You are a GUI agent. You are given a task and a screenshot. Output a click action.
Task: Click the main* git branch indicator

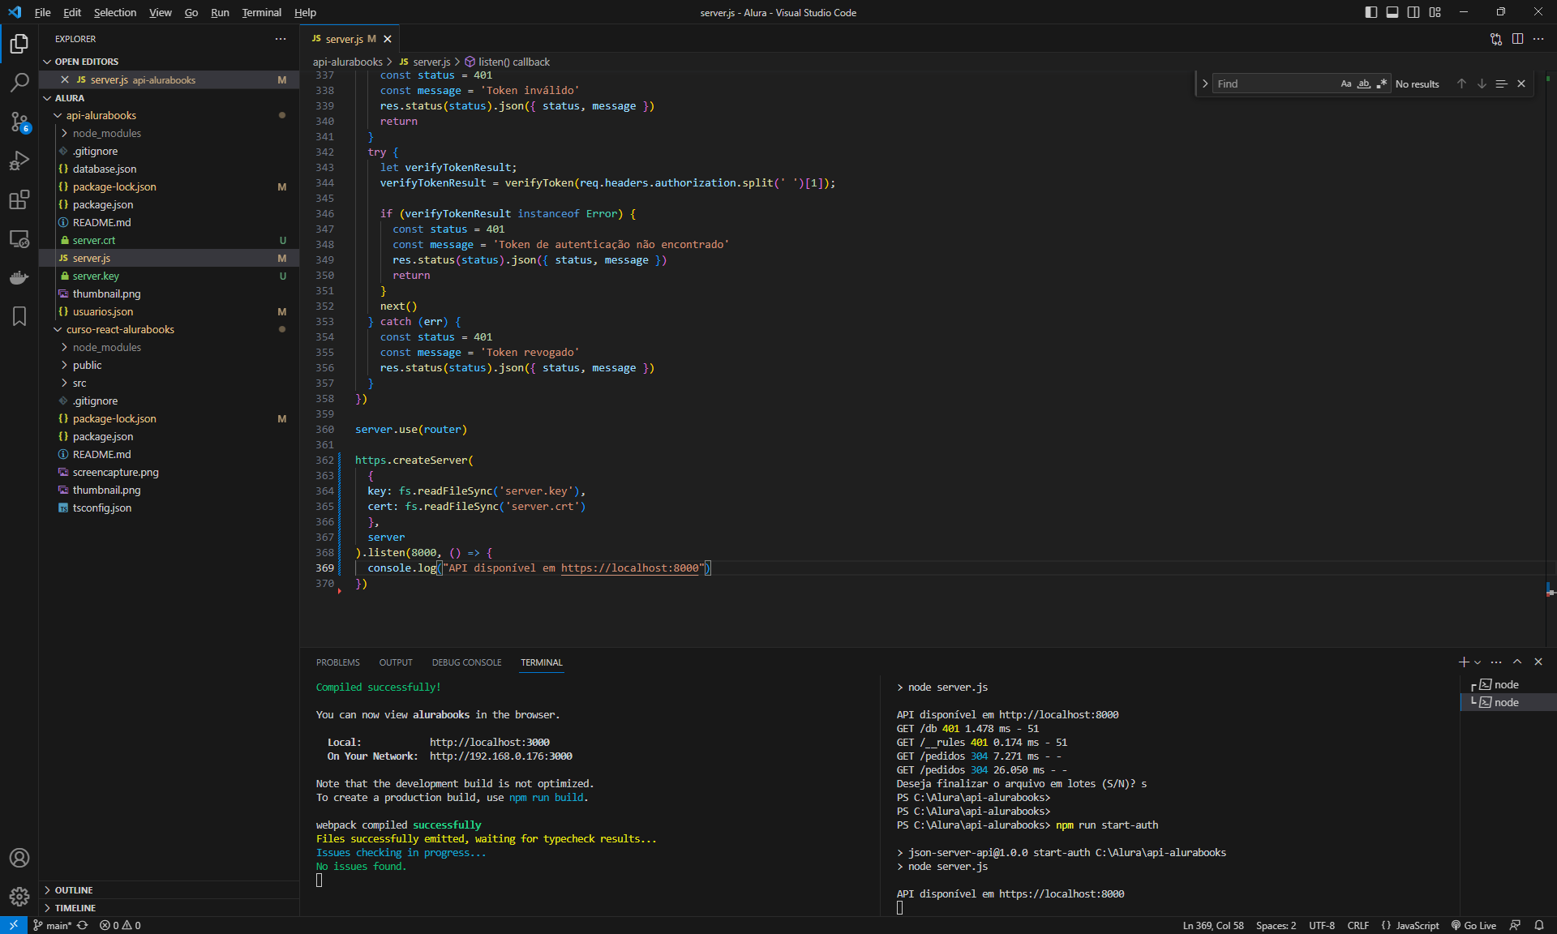coord(52,925)
